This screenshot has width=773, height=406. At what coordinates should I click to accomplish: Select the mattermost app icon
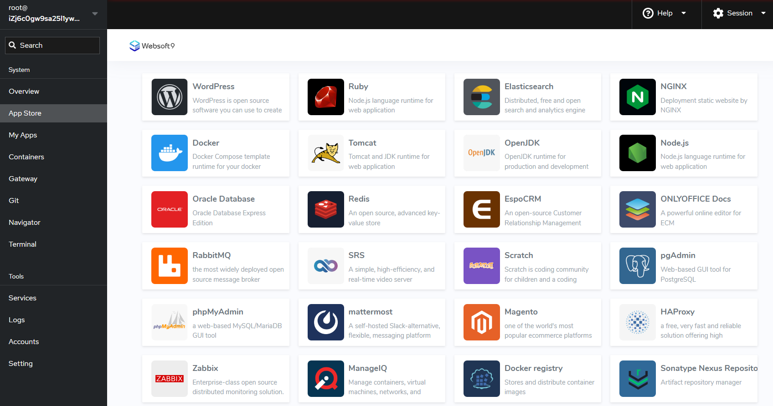click(325, 322)
